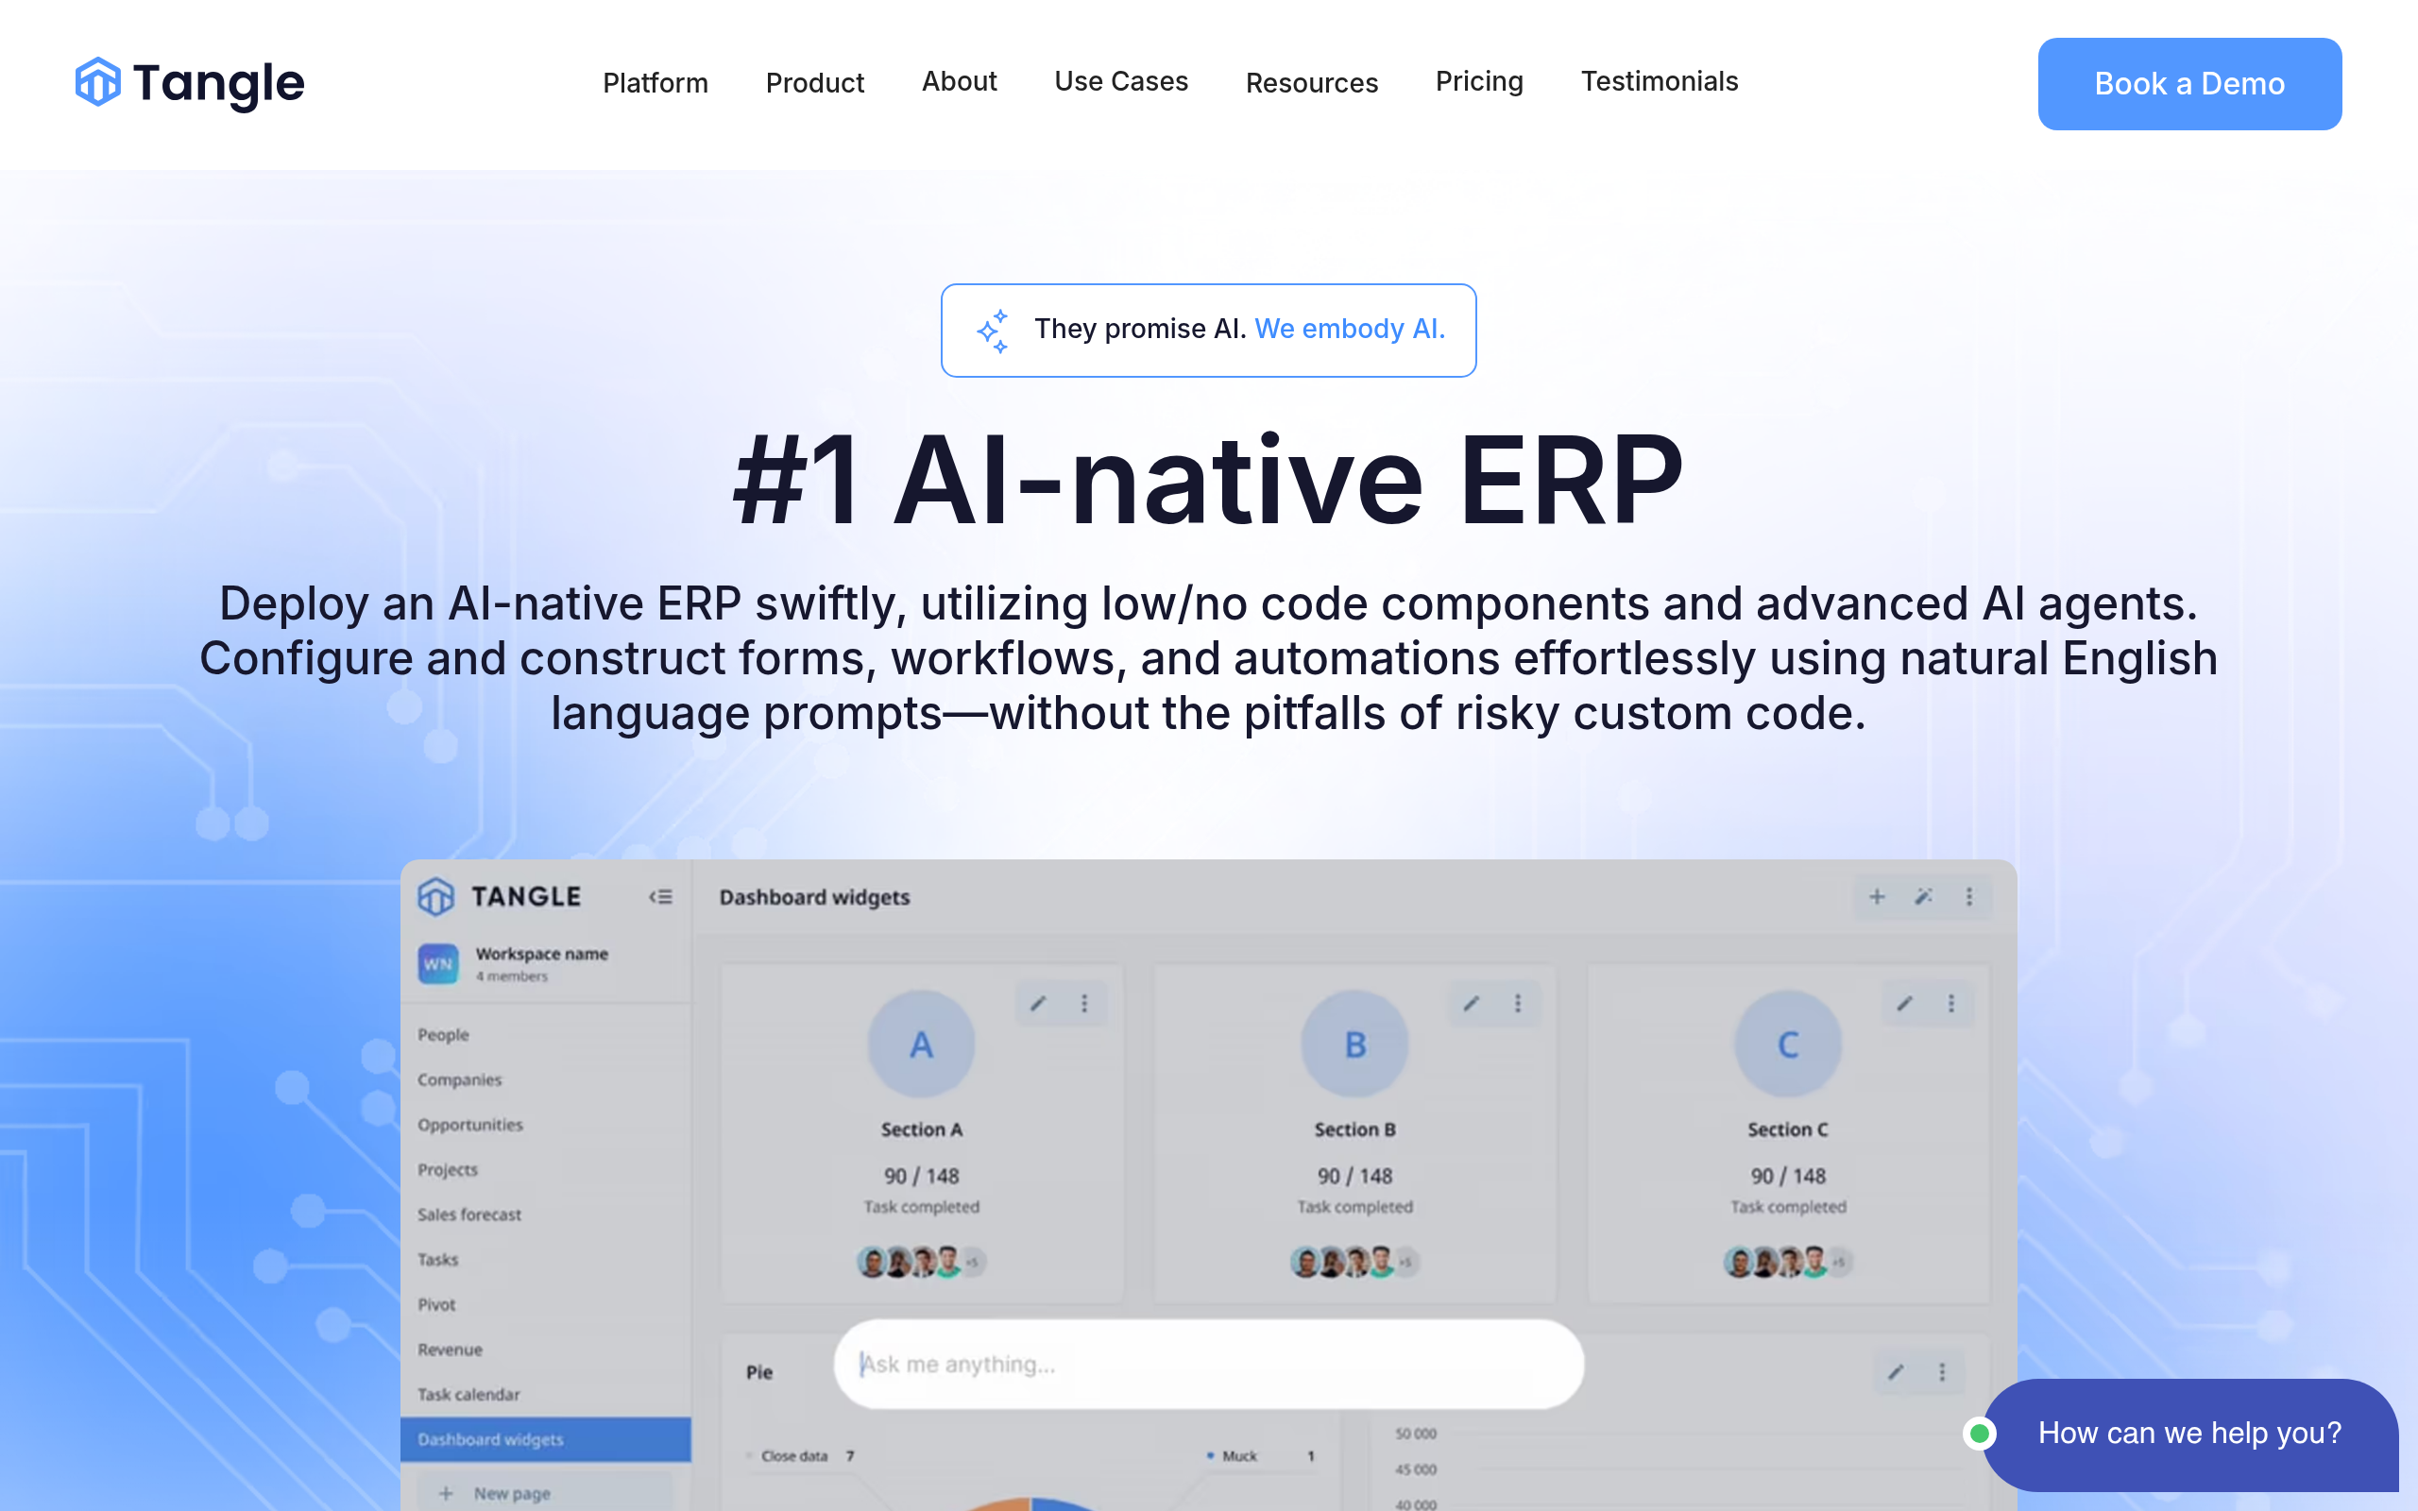Select Pivot in the sidebar
This screenshot has height=1511, width=2418.
click(435, 1304)
